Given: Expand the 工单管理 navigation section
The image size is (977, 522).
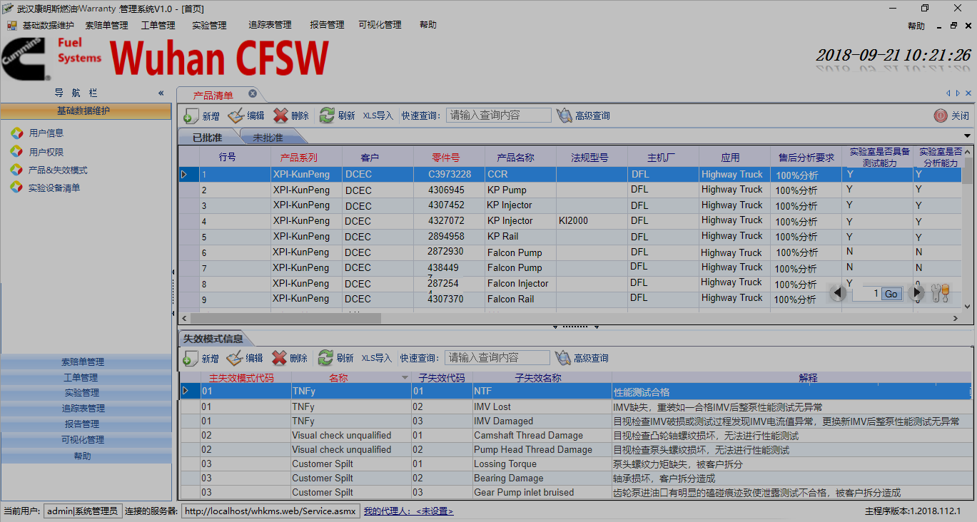Looking at the screenshot, I should (86, 377).
